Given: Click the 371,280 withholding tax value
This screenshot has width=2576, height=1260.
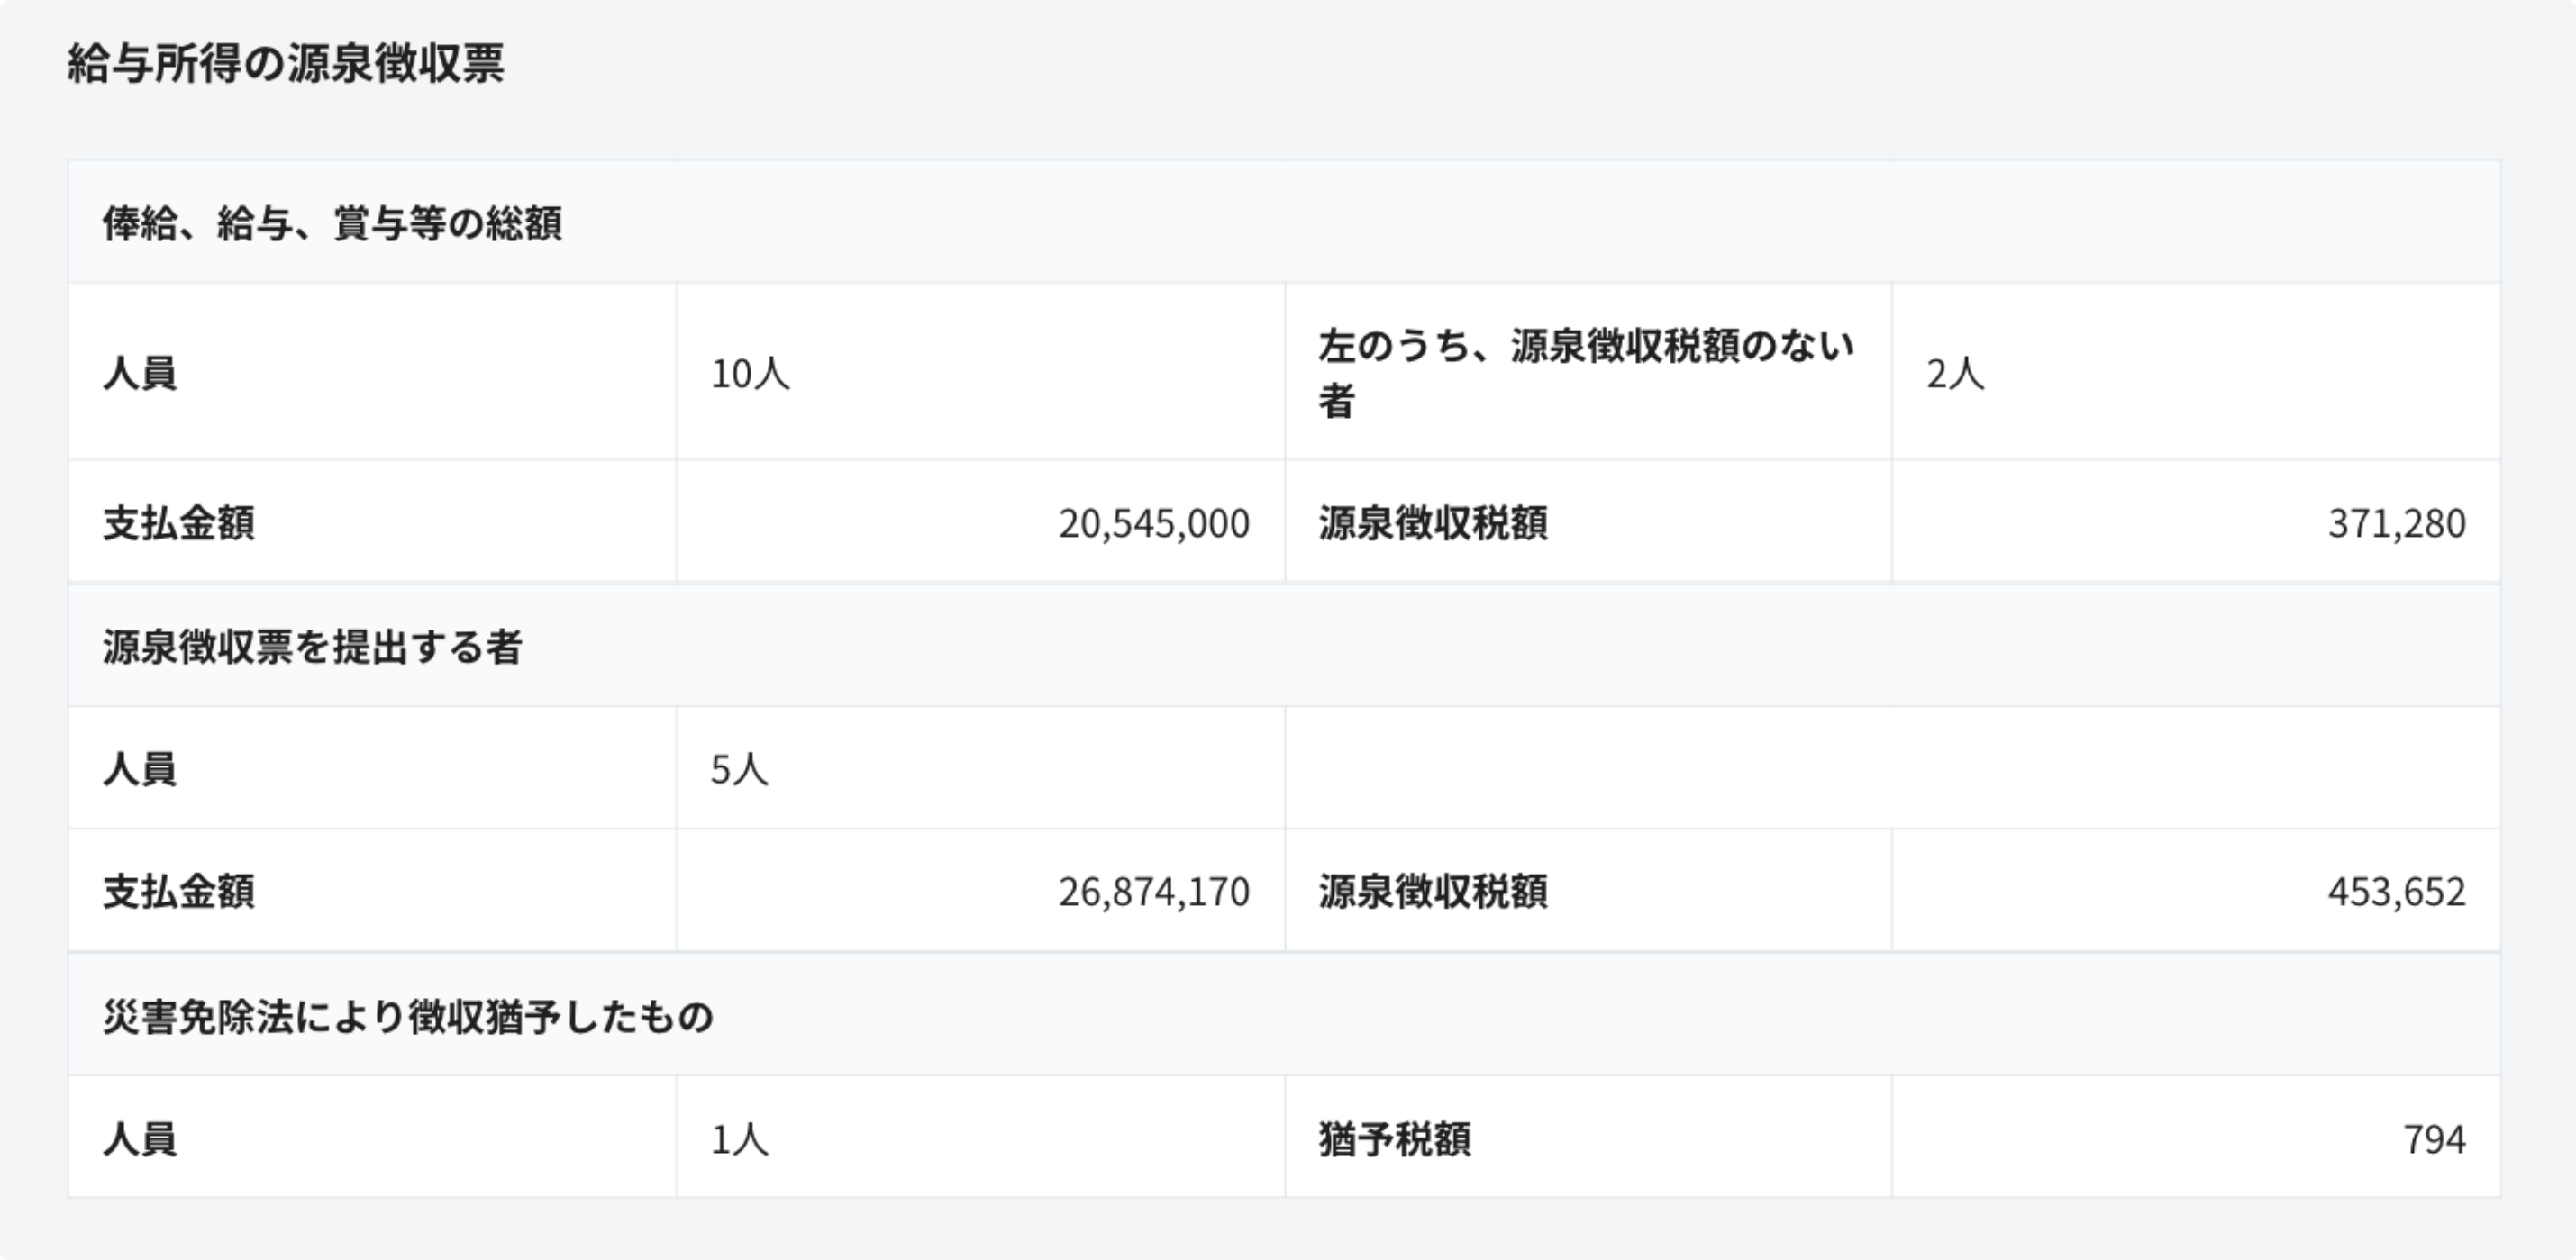Looking at the screenshot, I should [x=2396, y=522].
